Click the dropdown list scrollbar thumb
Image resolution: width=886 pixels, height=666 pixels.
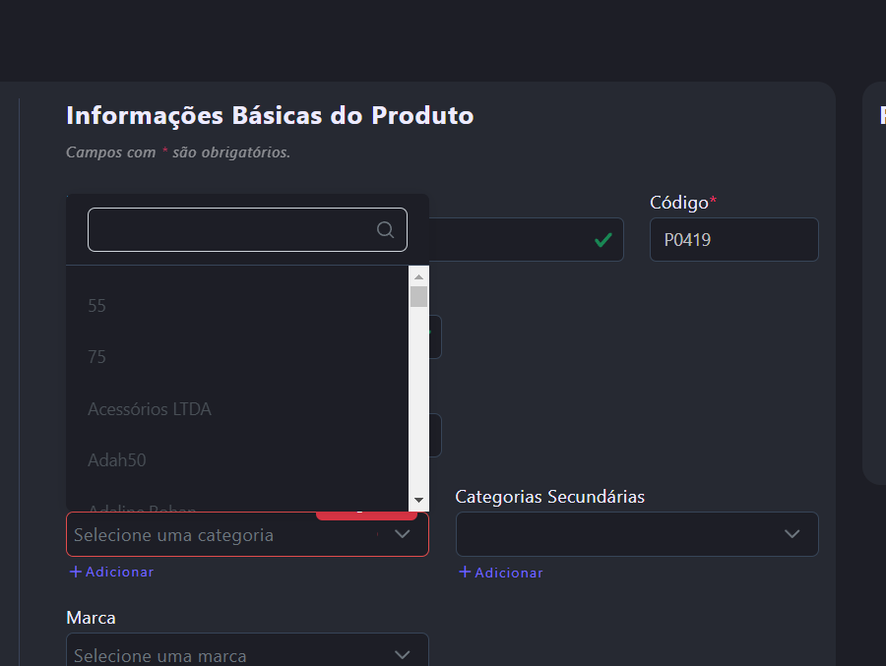(x=418, y=297)
